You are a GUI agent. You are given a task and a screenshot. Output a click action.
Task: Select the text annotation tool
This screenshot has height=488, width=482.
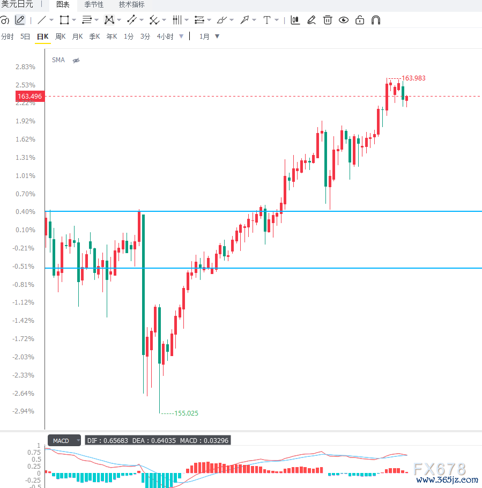coord(267,20)
